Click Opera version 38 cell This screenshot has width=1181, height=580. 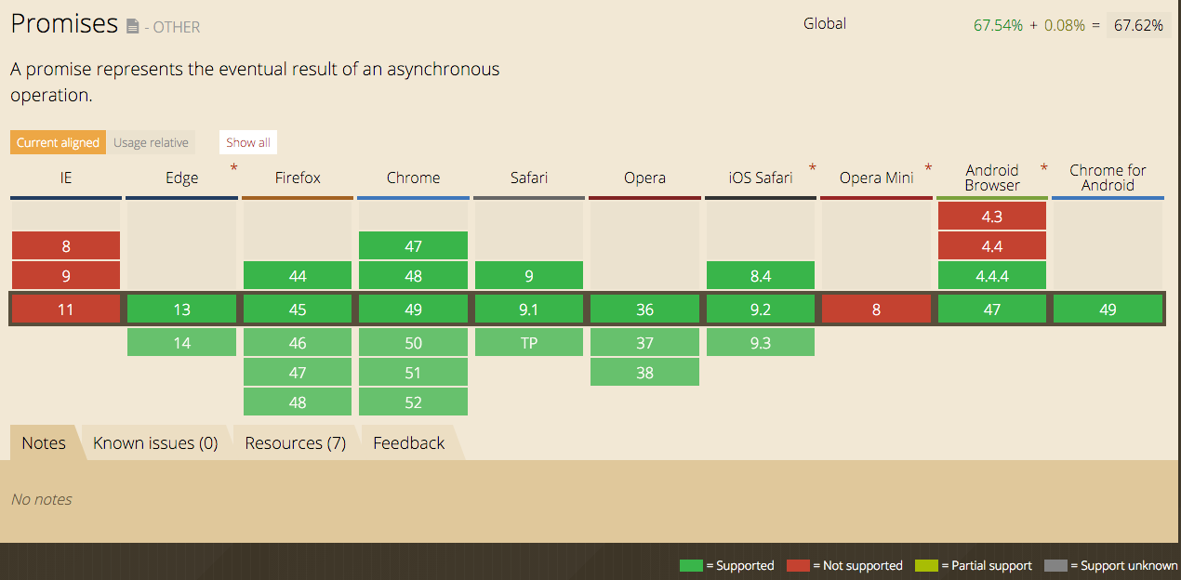644,373
